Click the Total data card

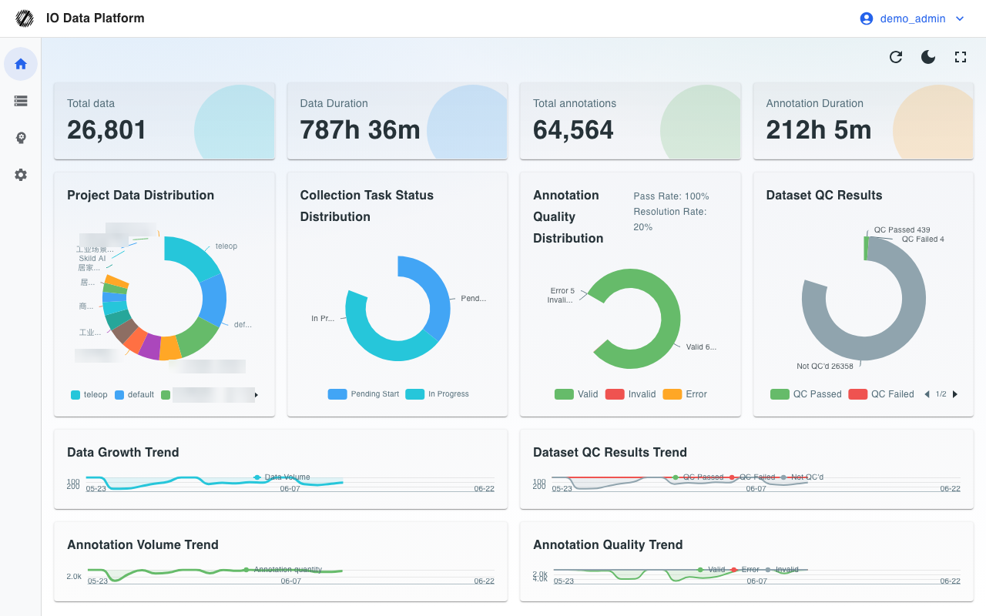pyautogui.click(x=164, y=121)
